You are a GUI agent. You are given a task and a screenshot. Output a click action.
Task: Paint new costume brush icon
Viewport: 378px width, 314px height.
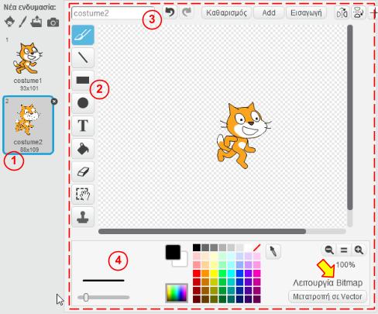click(22, 22)
